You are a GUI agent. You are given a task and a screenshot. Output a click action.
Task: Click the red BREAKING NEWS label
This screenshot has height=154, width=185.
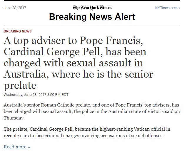[18, 31]
